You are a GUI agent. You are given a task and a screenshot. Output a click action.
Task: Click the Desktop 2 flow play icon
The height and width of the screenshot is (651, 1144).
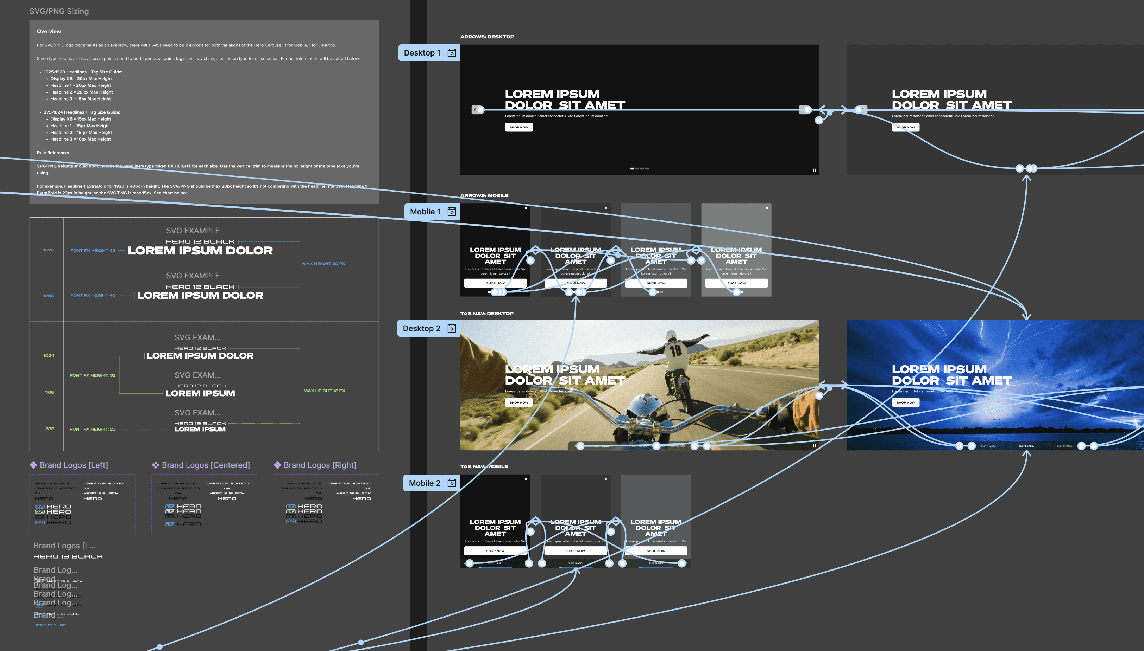click(x=452, y=329)
